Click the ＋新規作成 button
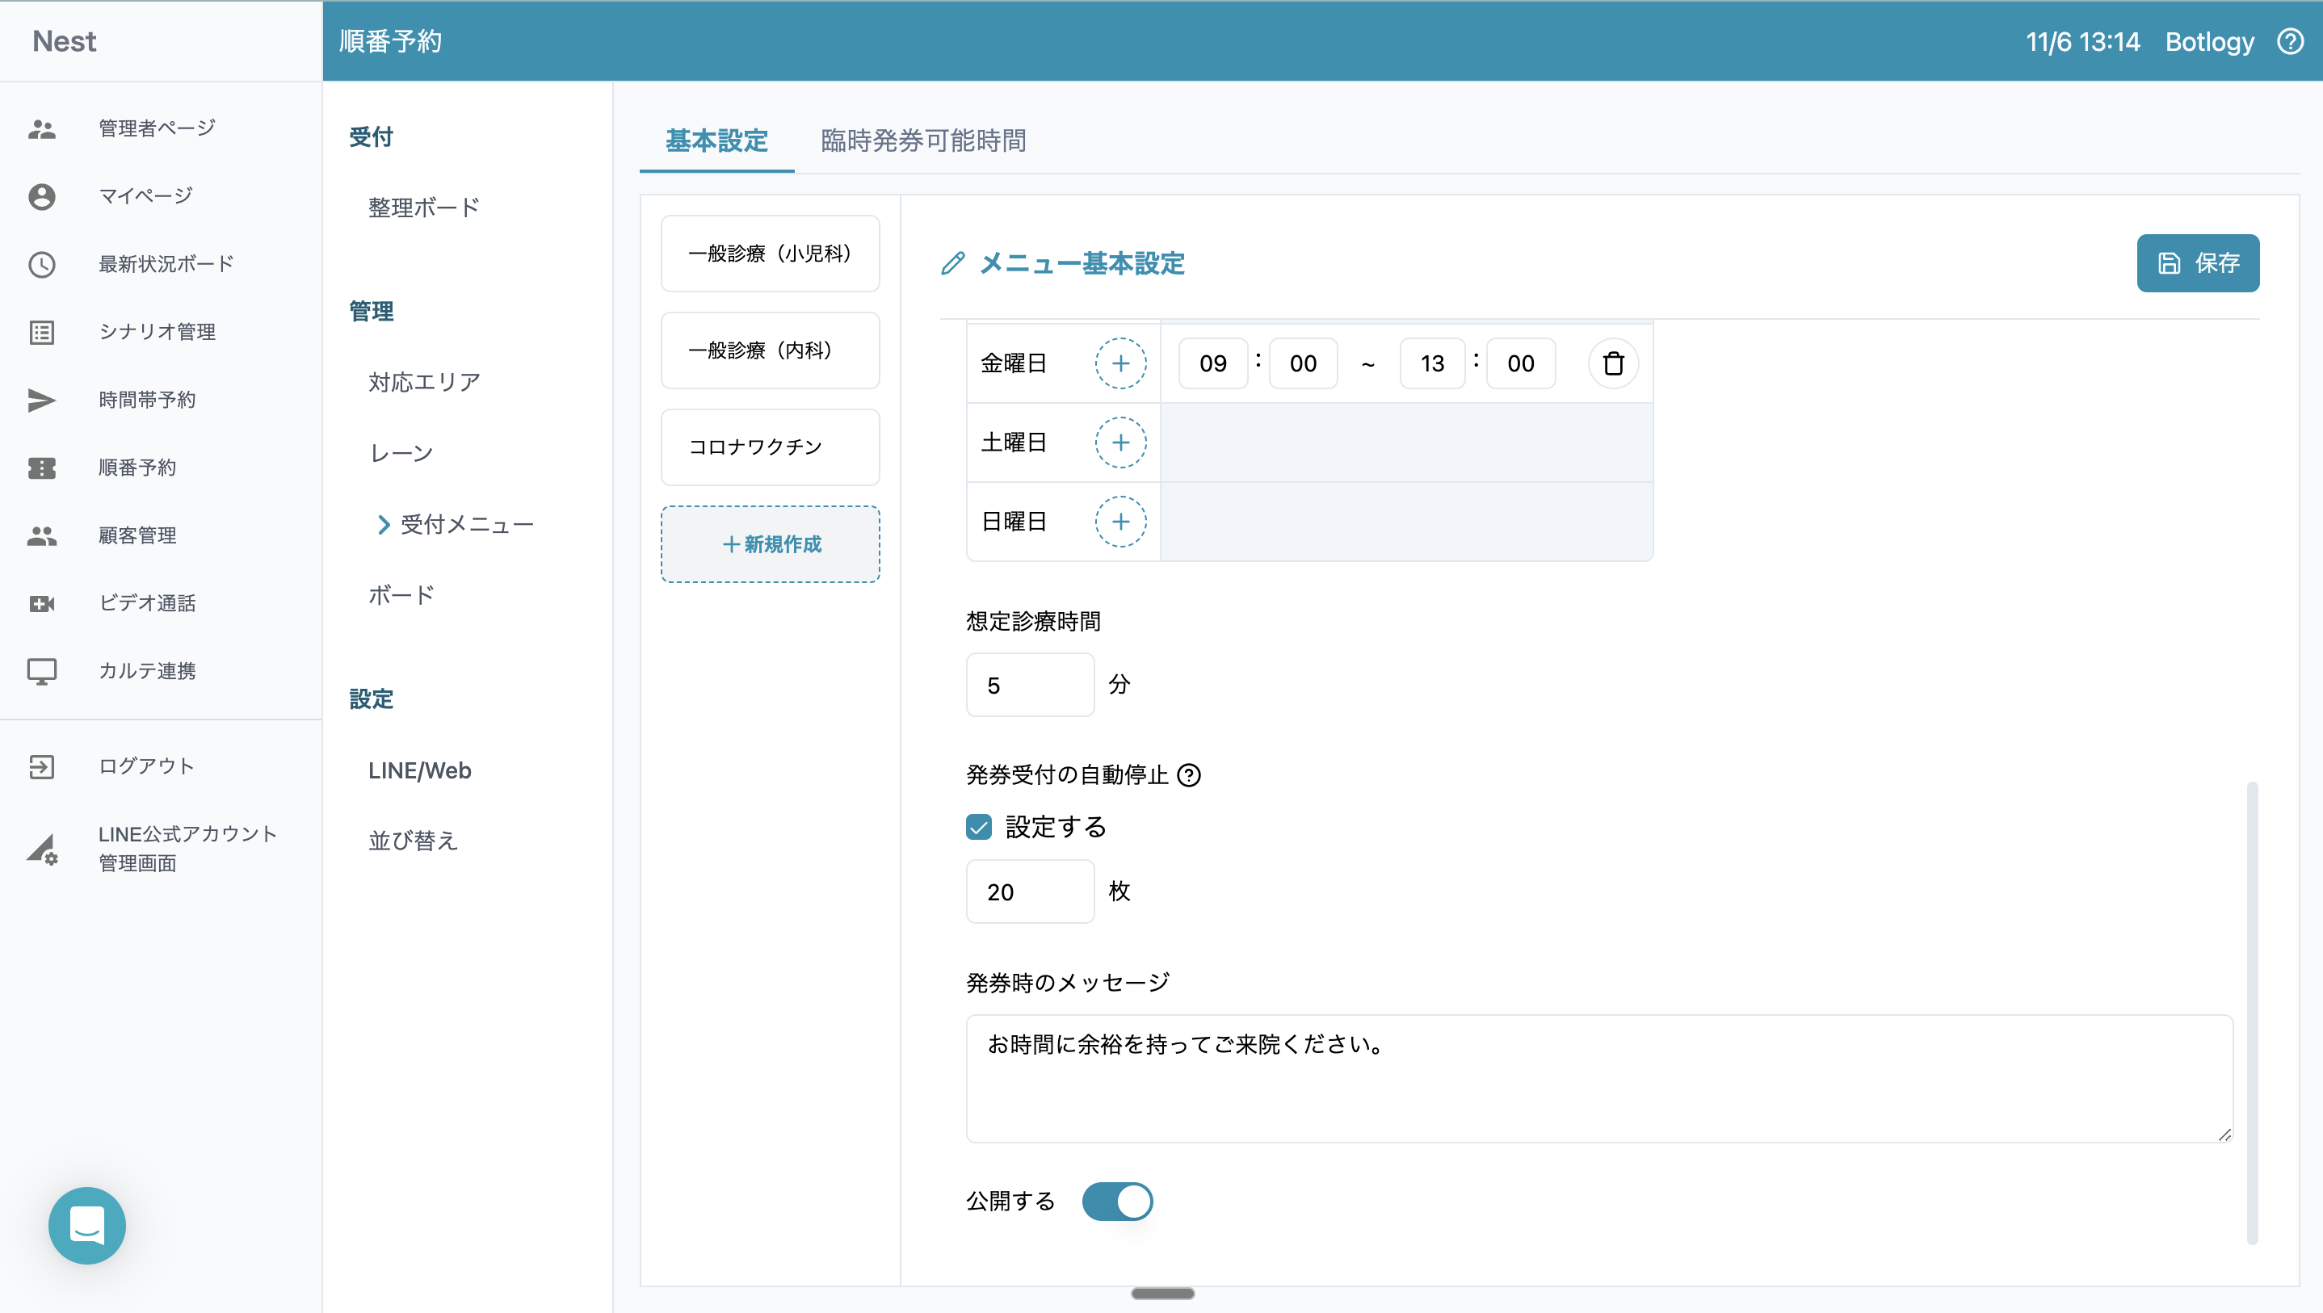Screen dimensions: 2323x1313 (770, 543)
